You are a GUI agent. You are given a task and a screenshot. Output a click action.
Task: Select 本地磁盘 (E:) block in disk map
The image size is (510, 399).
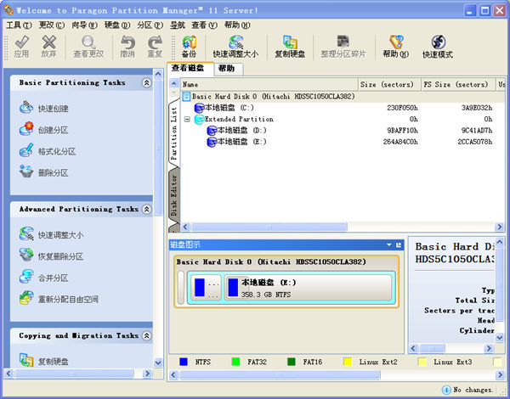click(x=309, y=288)
